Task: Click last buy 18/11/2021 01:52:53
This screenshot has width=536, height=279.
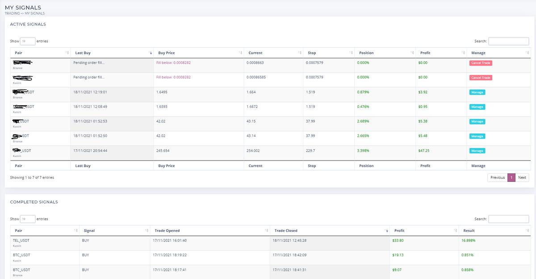Action: [90, 122]
